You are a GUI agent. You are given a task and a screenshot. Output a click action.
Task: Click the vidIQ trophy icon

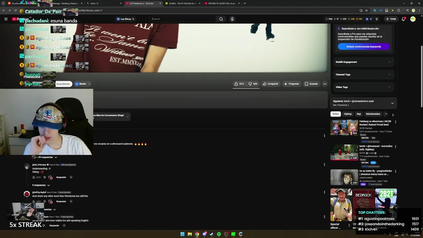(376, 19)
